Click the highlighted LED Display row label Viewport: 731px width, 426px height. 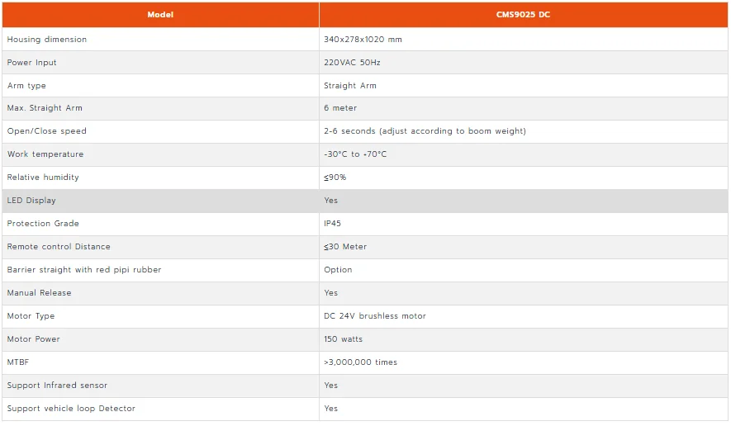[x=31, y=201]
